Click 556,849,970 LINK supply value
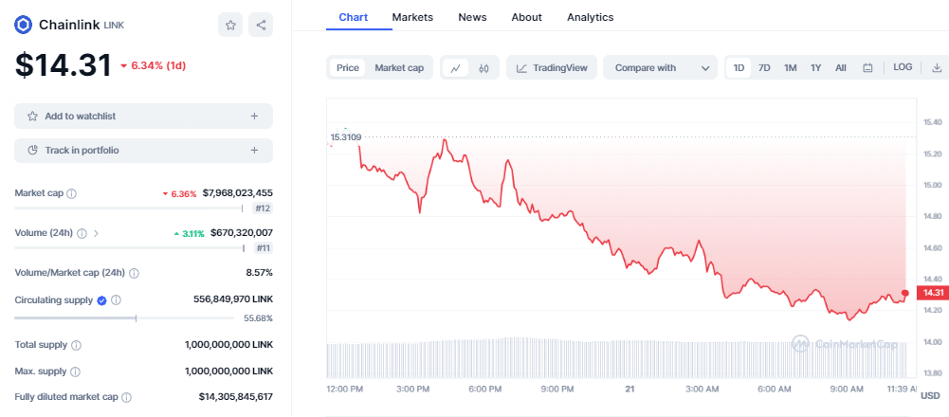 [x=233, y=299]
